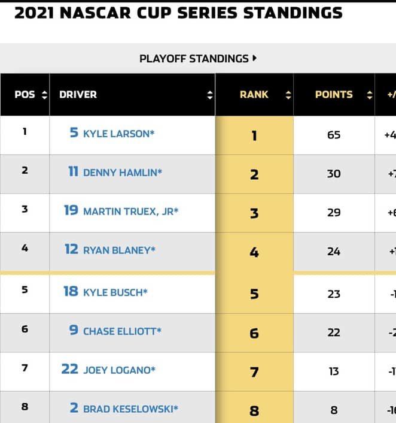Viewport: 396px width, 423px height.
Task: Open the PLAYOFF STANDINGS selector
Action: pos(198,59)
